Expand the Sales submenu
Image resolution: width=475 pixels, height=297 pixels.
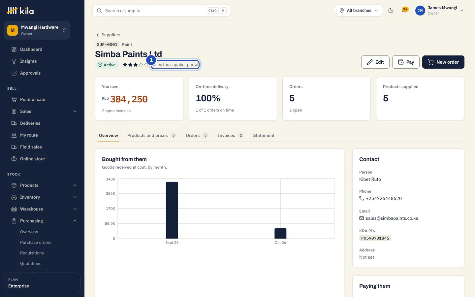pyautogui.click(x=75, y=111)
